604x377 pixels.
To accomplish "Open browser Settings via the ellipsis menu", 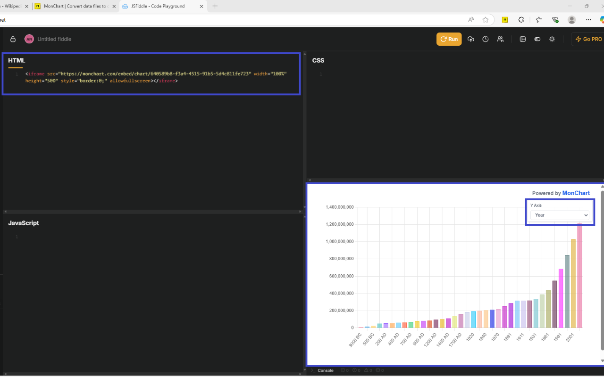I will pos(588,19).
